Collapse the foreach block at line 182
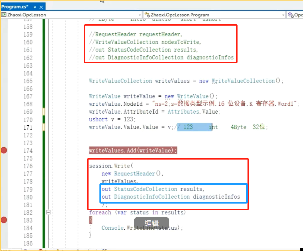 49,212
